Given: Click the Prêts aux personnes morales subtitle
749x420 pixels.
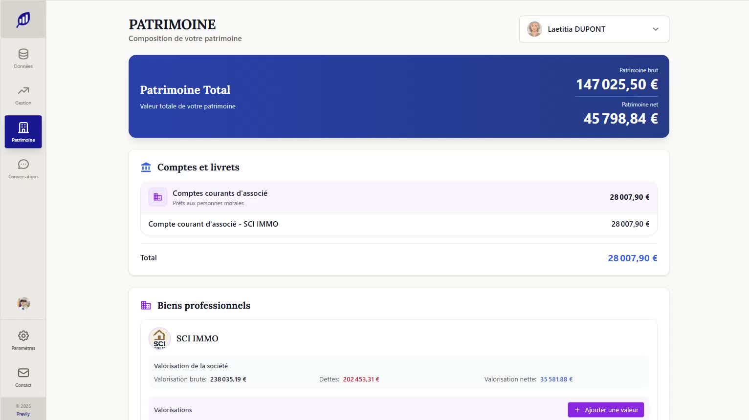Looking at the screenshot, I should click(x=208, y=203).
